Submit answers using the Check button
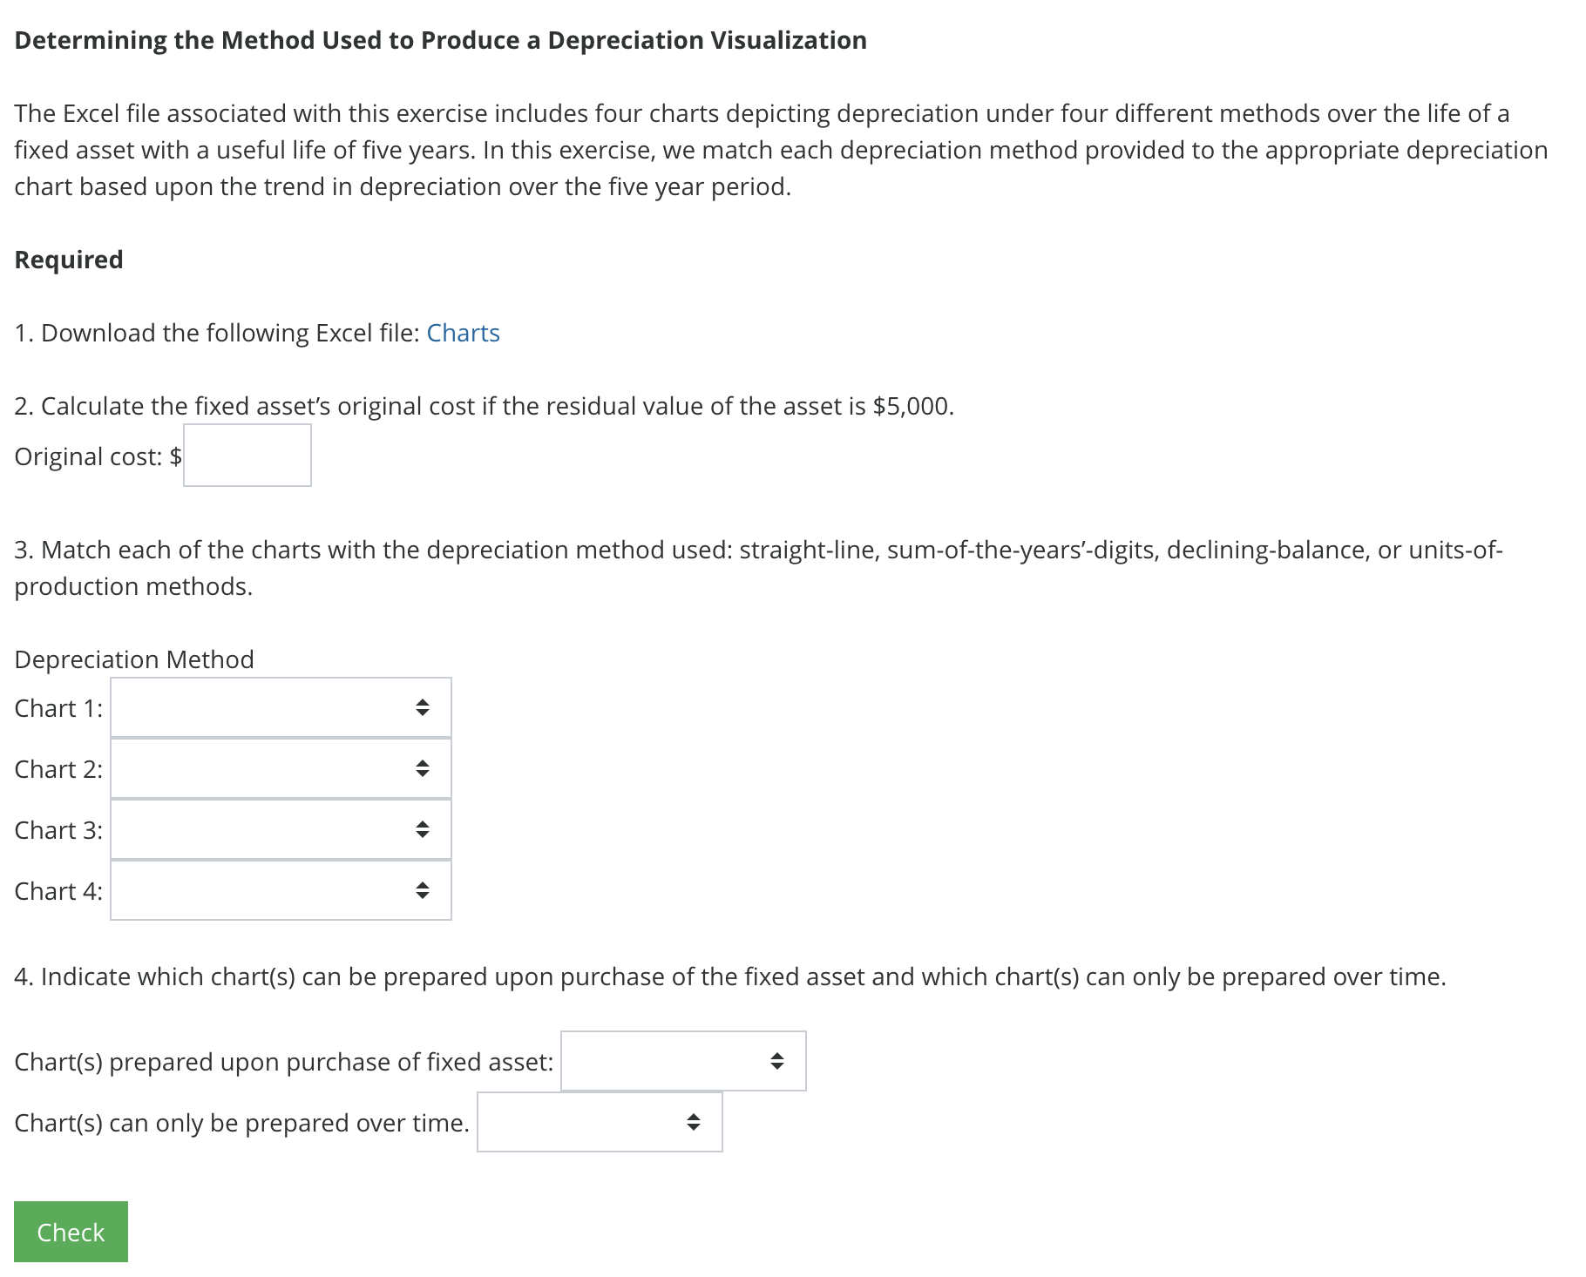The width and height of the screenshot is (1586, 1277). (x=71, y=1231)
